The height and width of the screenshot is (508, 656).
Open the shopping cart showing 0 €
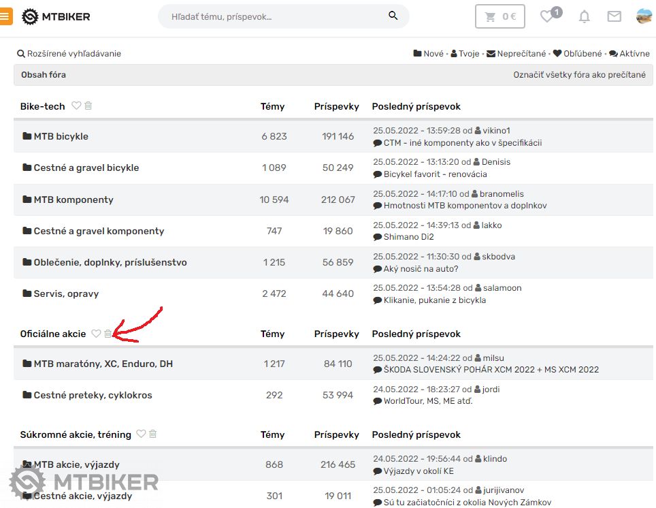click(500, 16)
